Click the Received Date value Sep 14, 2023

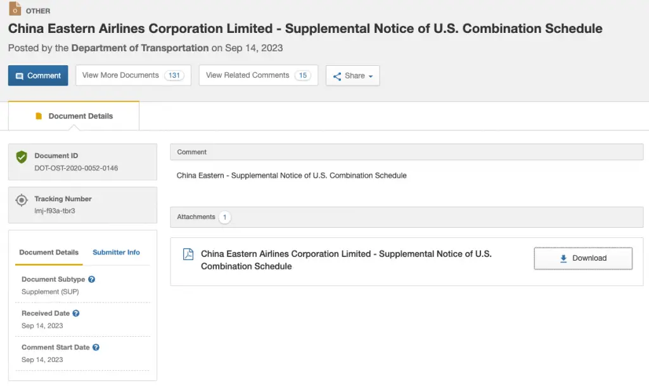pyautogui.click(x=42, y=325)
